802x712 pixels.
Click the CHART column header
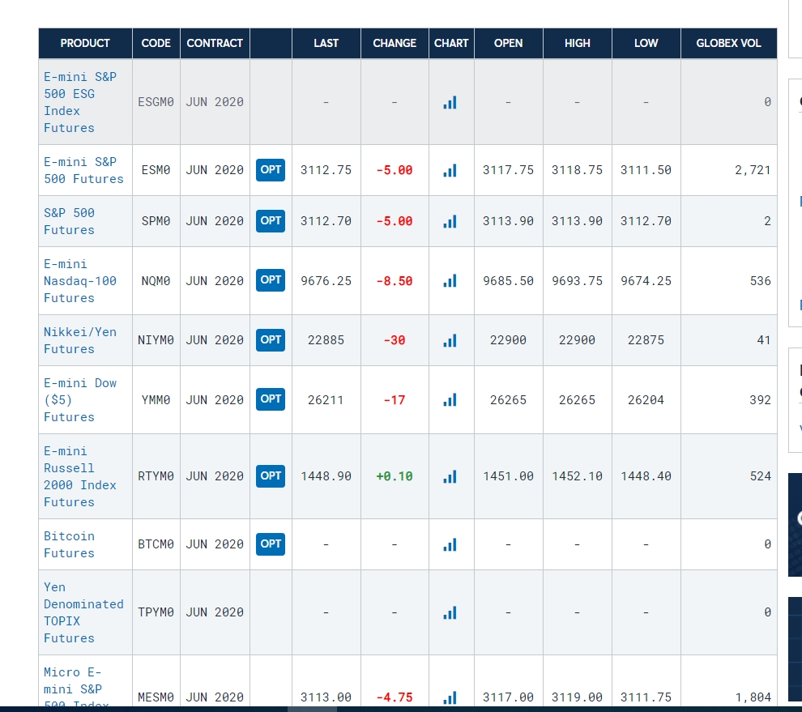(x=451, y=44)
